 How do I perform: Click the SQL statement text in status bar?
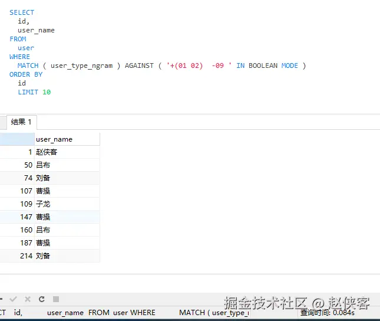(124, 313)
